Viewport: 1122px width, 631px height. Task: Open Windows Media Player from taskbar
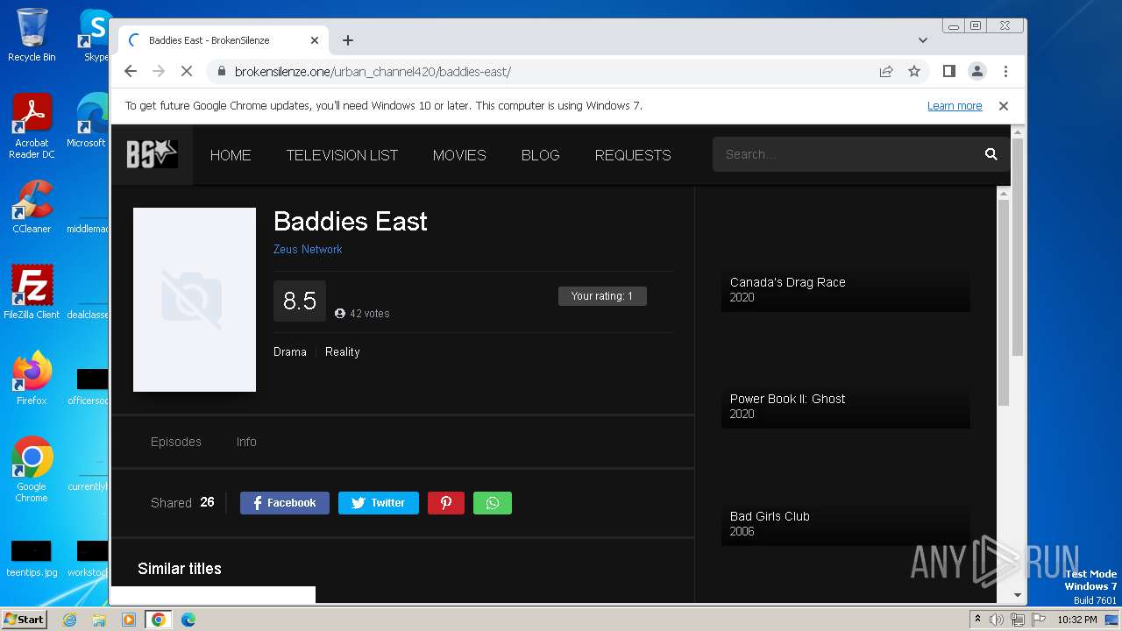(129, 620)
